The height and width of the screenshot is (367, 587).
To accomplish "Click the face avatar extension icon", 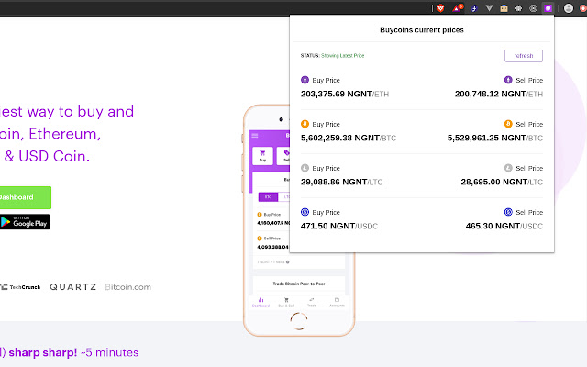I will point(504,8).
